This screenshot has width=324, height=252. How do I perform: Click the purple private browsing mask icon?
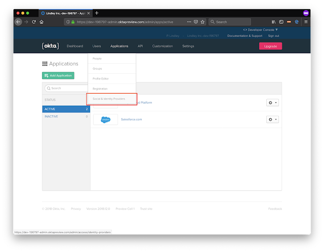click(x=306, y=13)
